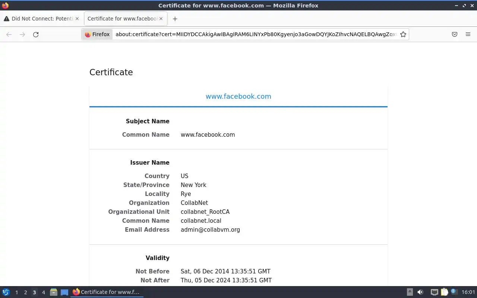Select the issuer Country value US

click(x=184, y=176)
